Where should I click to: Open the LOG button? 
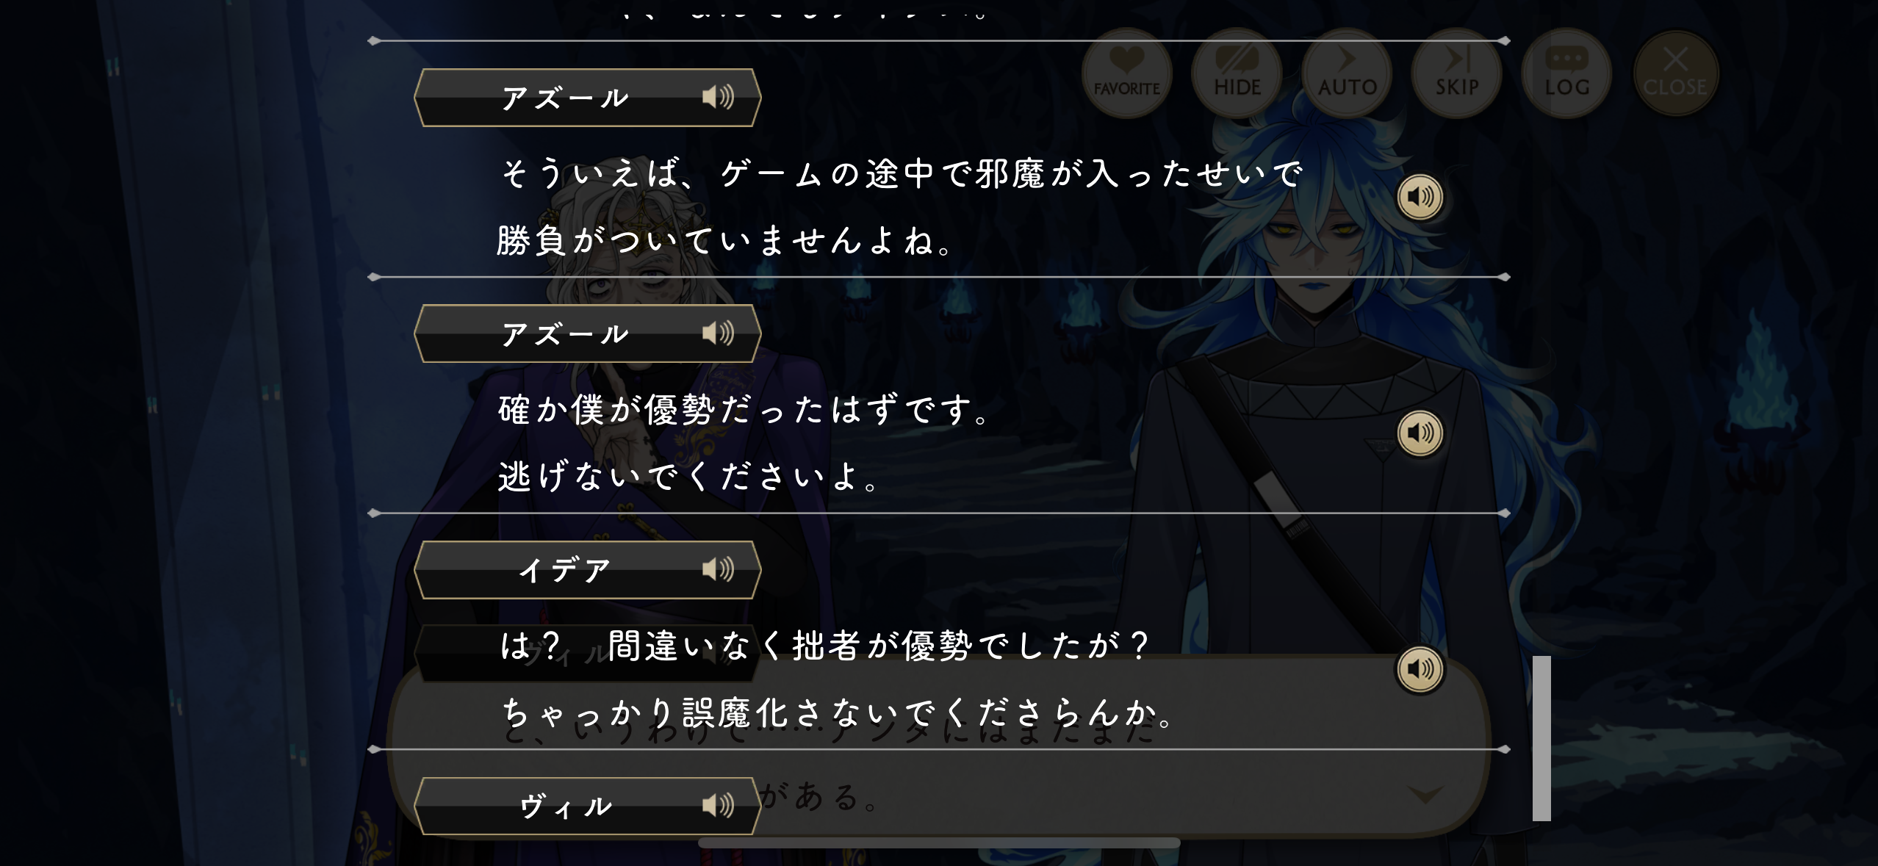click(1567, 73)
